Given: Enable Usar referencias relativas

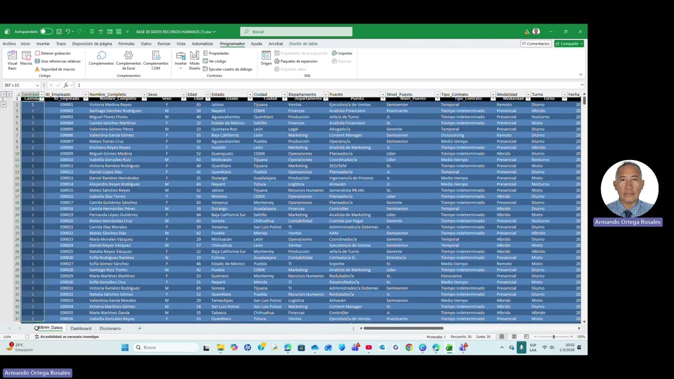Looking at the screenshot, I should click(57, 61).
